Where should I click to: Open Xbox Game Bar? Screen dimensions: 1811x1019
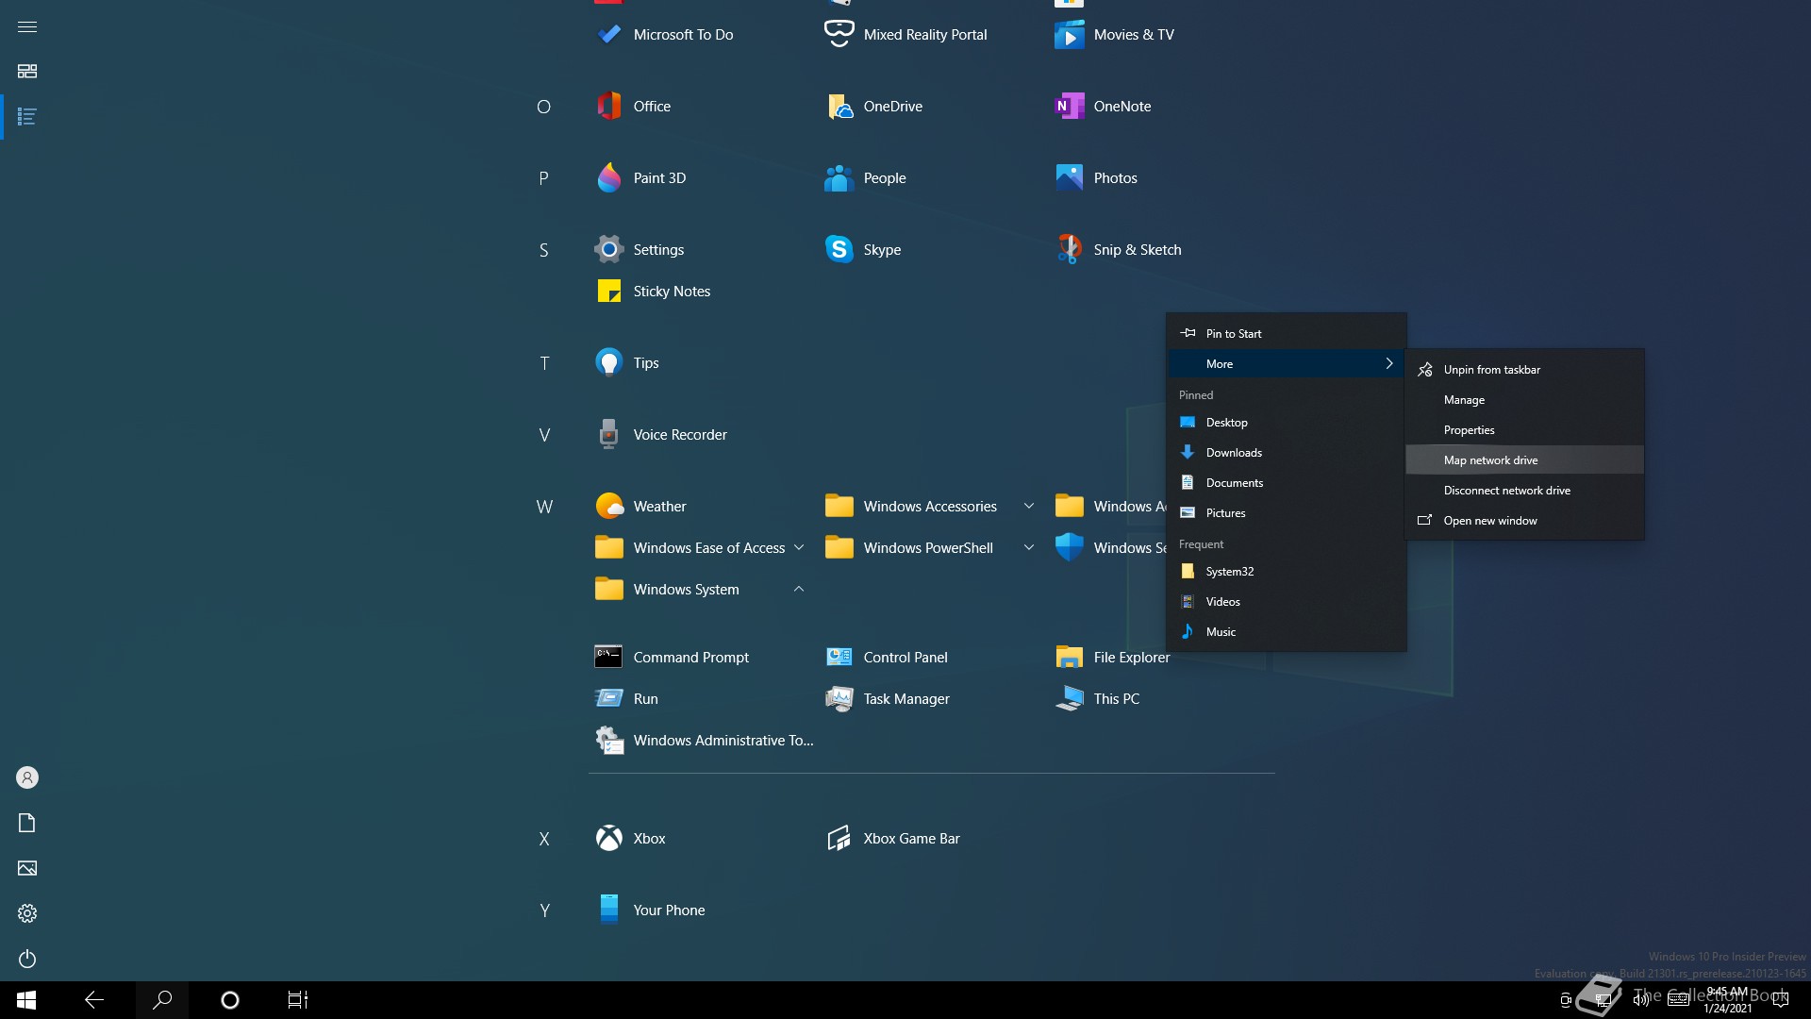tap(892, 839)
